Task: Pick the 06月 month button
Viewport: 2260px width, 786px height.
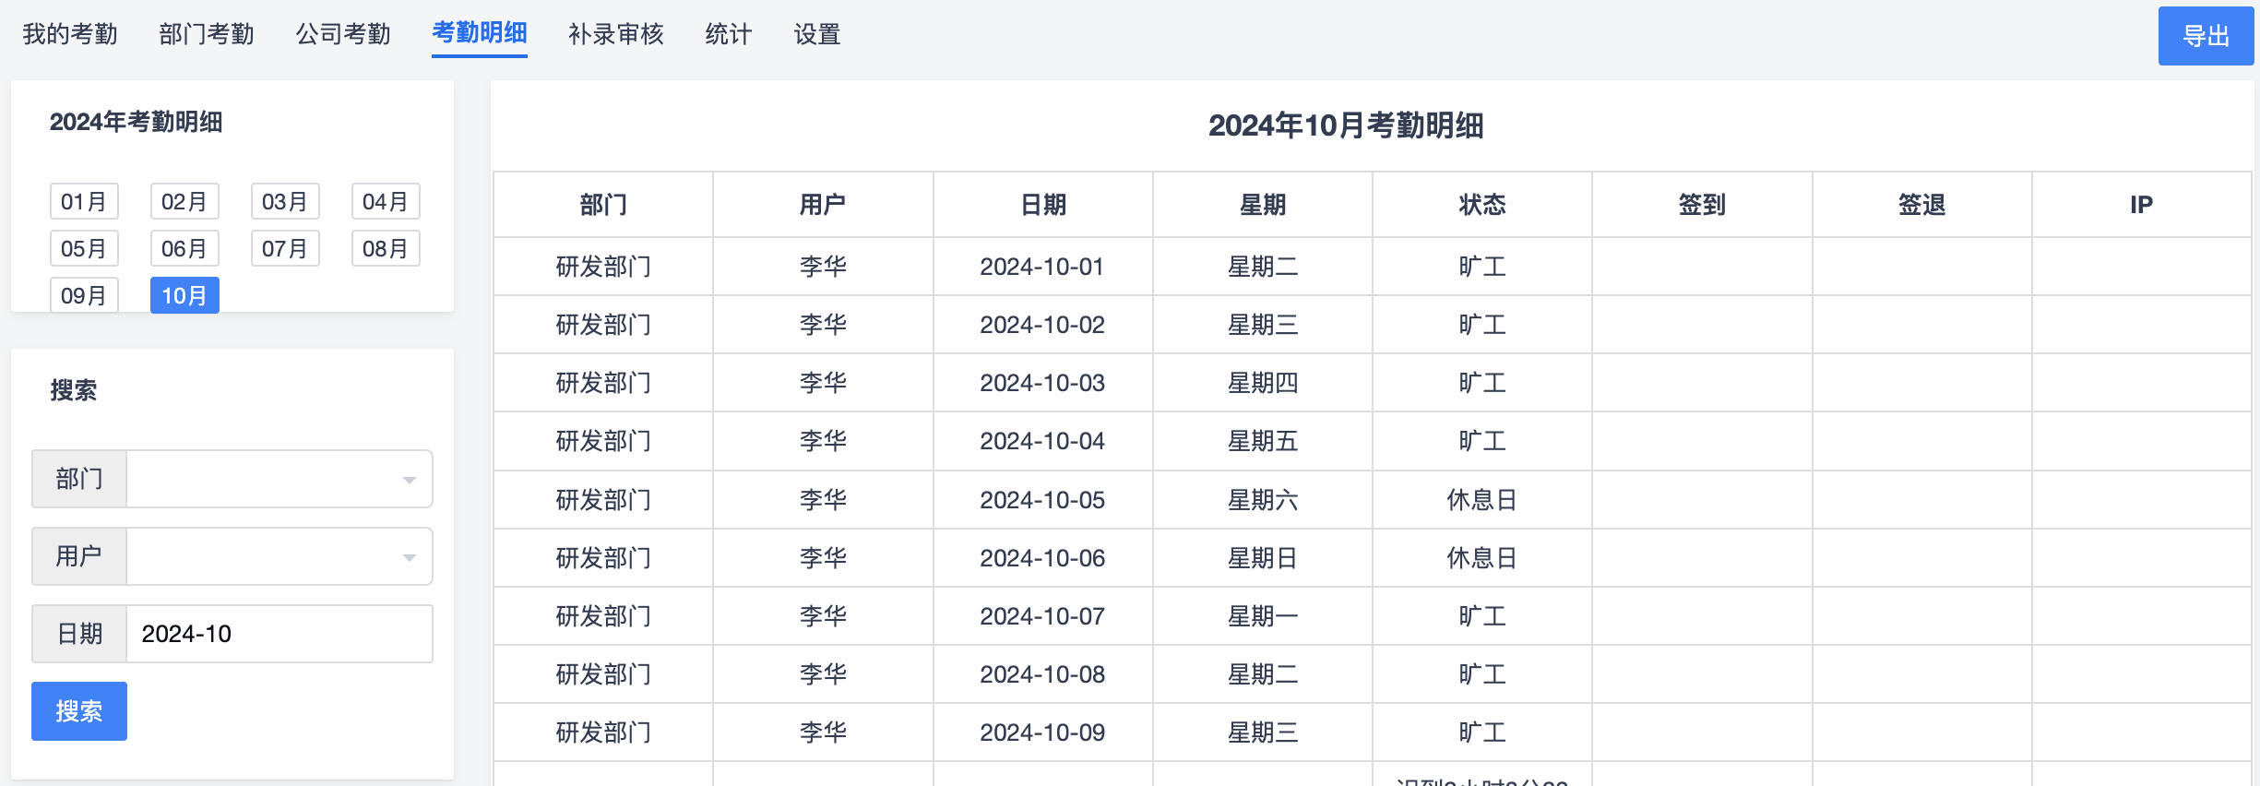Action: pos(184,248)
